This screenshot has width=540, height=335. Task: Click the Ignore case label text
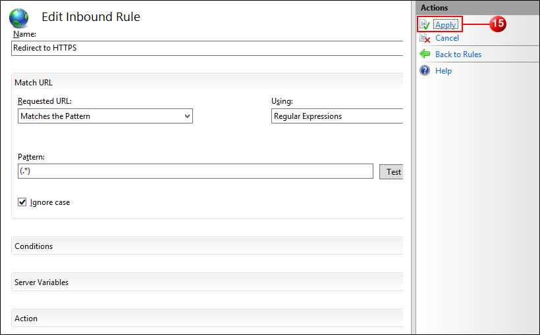pos(50,202)
